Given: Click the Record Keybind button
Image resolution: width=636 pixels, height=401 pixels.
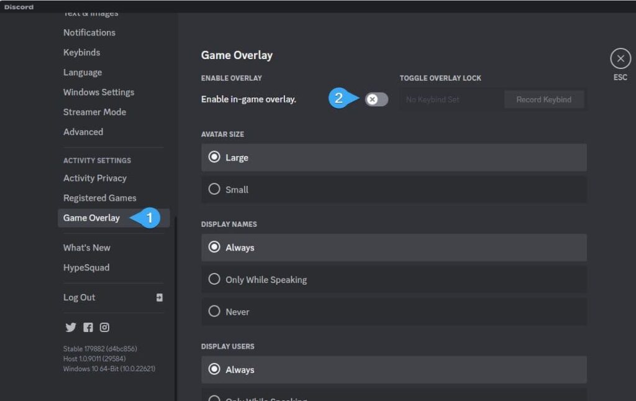Looking at the screenshot, I should point(544,99).
